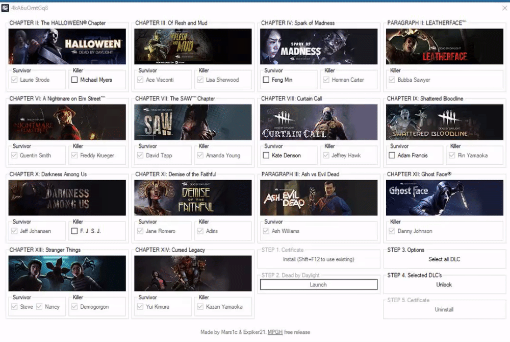Click the Halloween chapter banner image
The width and height of the screenshot is (510, 342).
pos(67,46)
